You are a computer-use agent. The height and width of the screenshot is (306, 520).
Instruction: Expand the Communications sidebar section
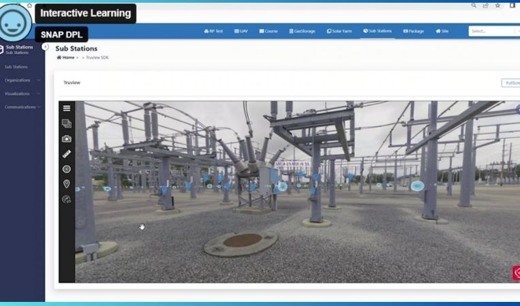22,107
